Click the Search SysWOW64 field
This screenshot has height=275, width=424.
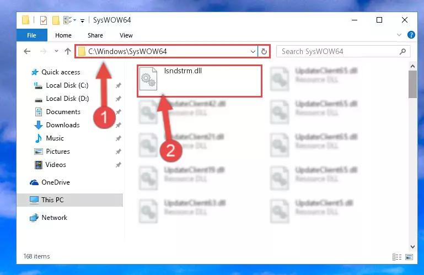pos(343,51)
